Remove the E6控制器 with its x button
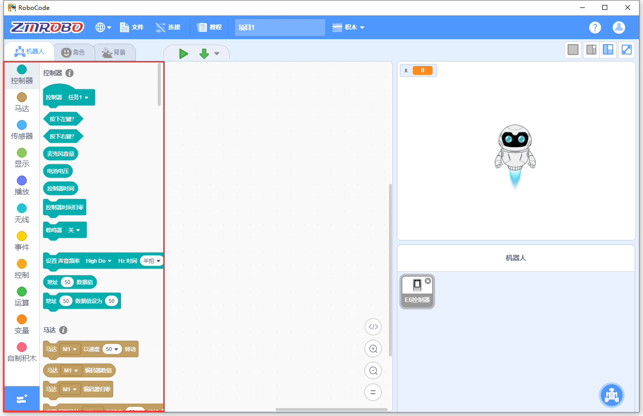 tap(428, 281)
